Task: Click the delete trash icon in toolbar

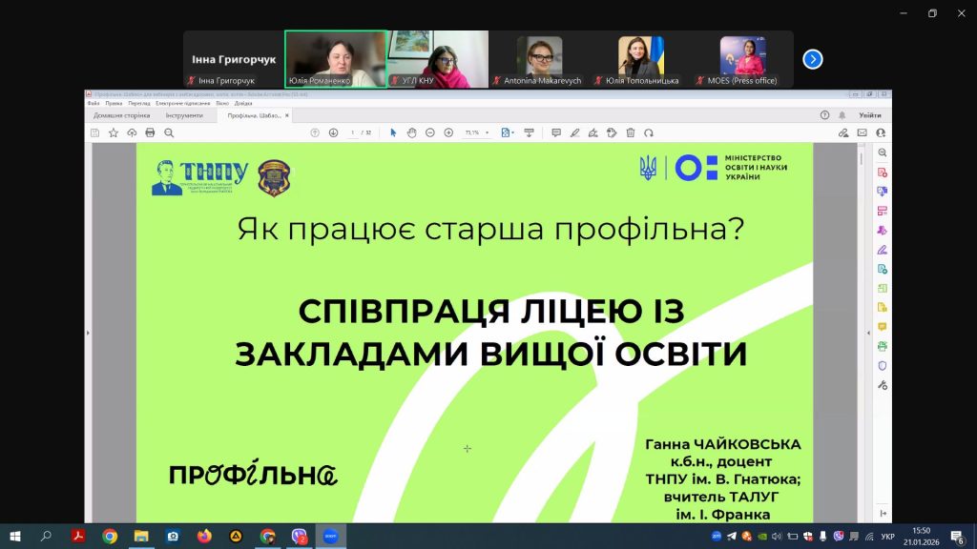Action: click(x=631, y=132)
